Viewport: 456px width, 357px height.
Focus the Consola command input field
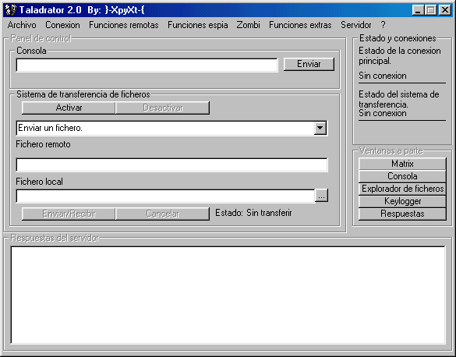[x=147, y=65]
